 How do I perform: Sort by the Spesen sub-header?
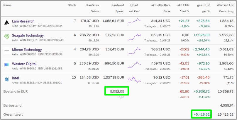coord(120,11)
